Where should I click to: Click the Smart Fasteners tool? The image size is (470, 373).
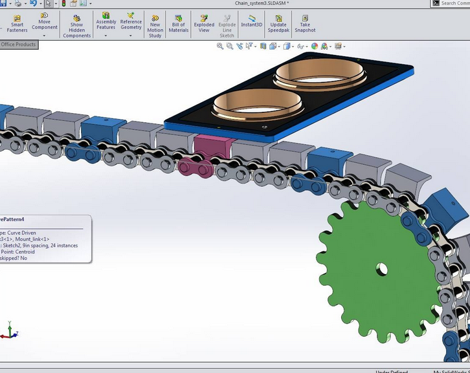(x=17, y=23)
